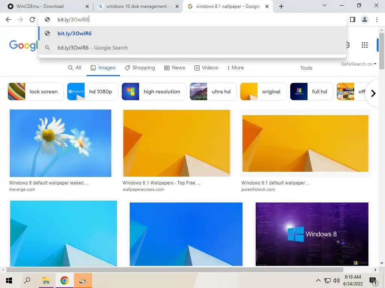Open the pureinfotech.com orange wallpaper thumbnail
Viewport: 385px width, 288px height.
tap(305, 144)
